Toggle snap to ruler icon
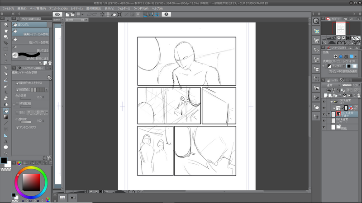 pos(145,14)
